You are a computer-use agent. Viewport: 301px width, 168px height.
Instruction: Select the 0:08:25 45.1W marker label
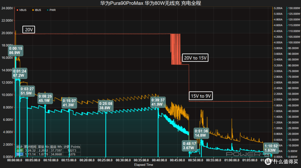(45, 99)
